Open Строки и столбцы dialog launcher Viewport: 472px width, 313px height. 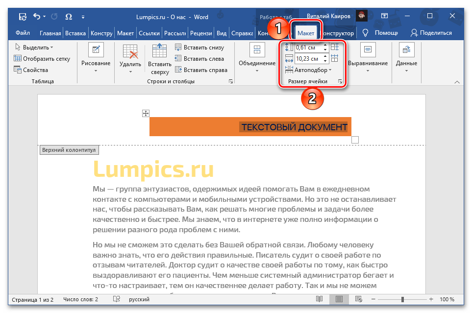pos(231,81)
